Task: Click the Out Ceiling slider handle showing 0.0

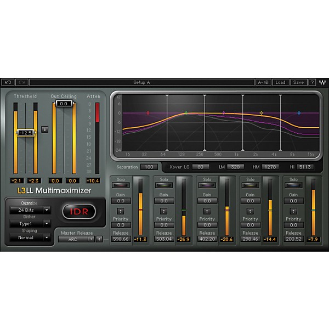Action: pos(64,104)
